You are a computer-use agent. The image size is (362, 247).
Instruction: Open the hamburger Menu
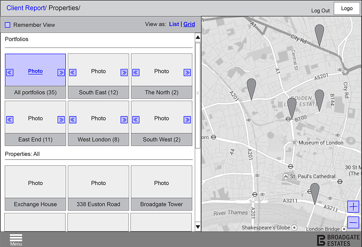(16, 240)
